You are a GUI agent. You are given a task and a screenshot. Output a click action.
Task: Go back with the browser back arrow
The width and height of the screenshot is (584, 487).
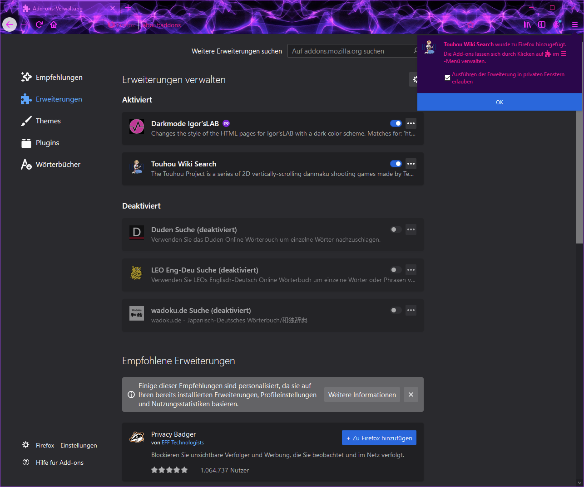point(10,24)
